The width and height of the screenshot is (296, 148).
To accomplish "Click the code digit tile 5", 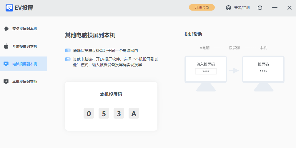I will (104, 113).
